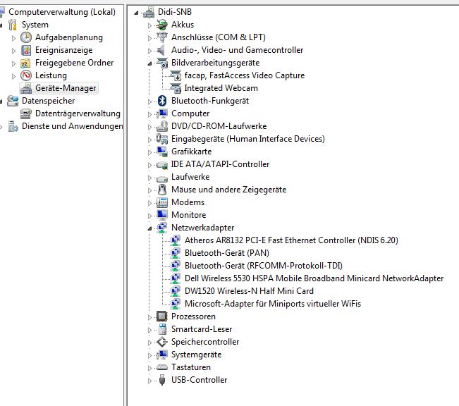Expand the Grafikkarte category arrow
Viewport: 459px width, 406px height.
pyautogui.click(x=149, y=152)
